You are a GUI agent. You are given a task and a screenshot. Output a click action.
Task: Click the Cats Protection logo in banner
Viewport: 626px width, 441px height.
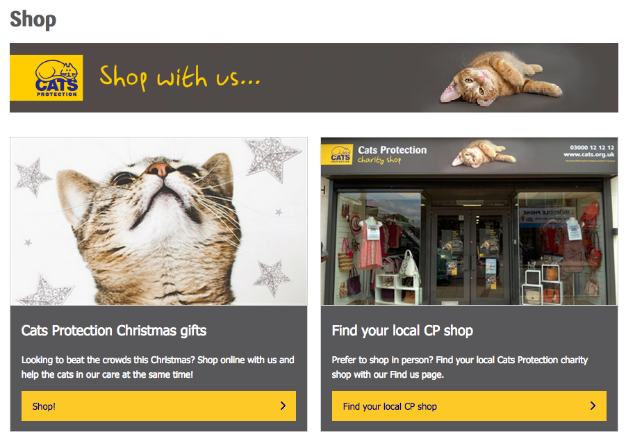pos(47,78)
